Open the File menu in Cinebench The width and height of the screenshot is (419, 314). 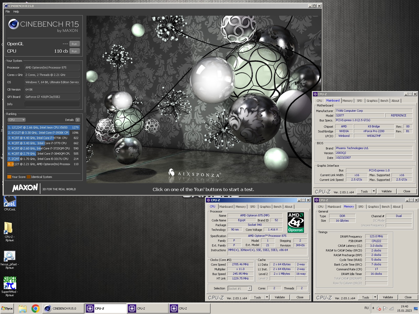tap(8, 12)
